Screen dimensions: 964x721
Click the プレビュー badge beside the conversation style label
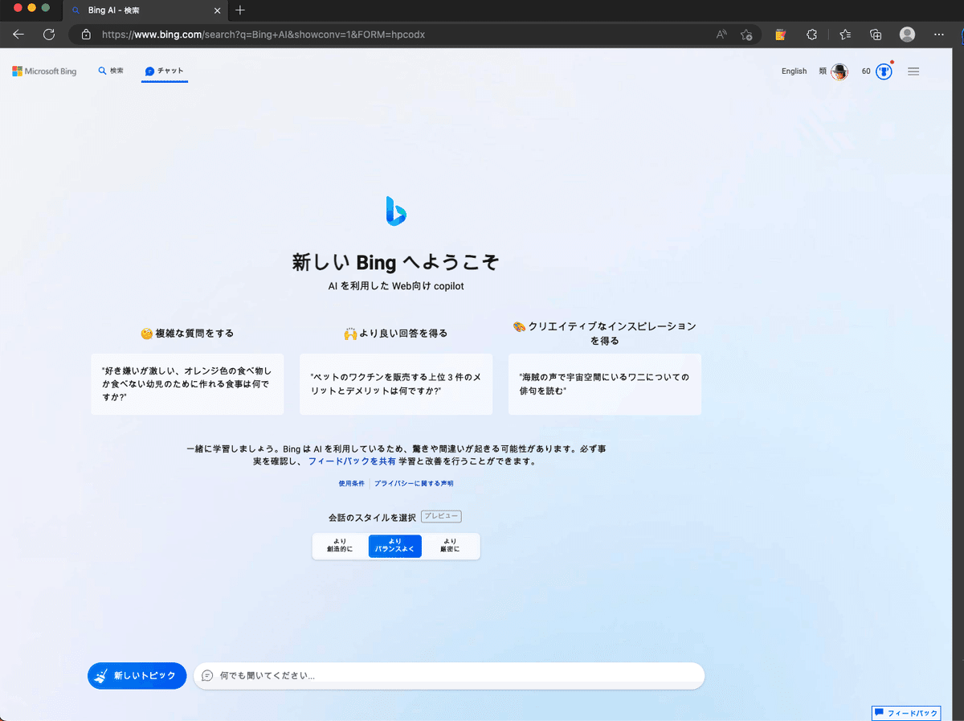(441, 517)
